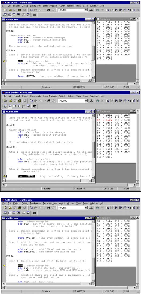
Task: Click Save disk icon in bottom AVR Studio window
Action: click(x=15, y=208)
